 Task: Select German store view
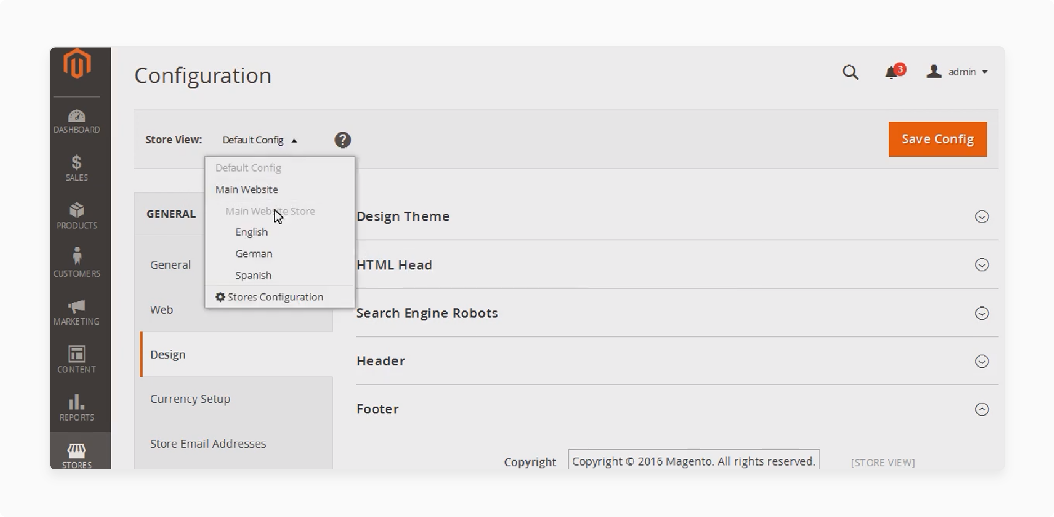tap(254, 254)
